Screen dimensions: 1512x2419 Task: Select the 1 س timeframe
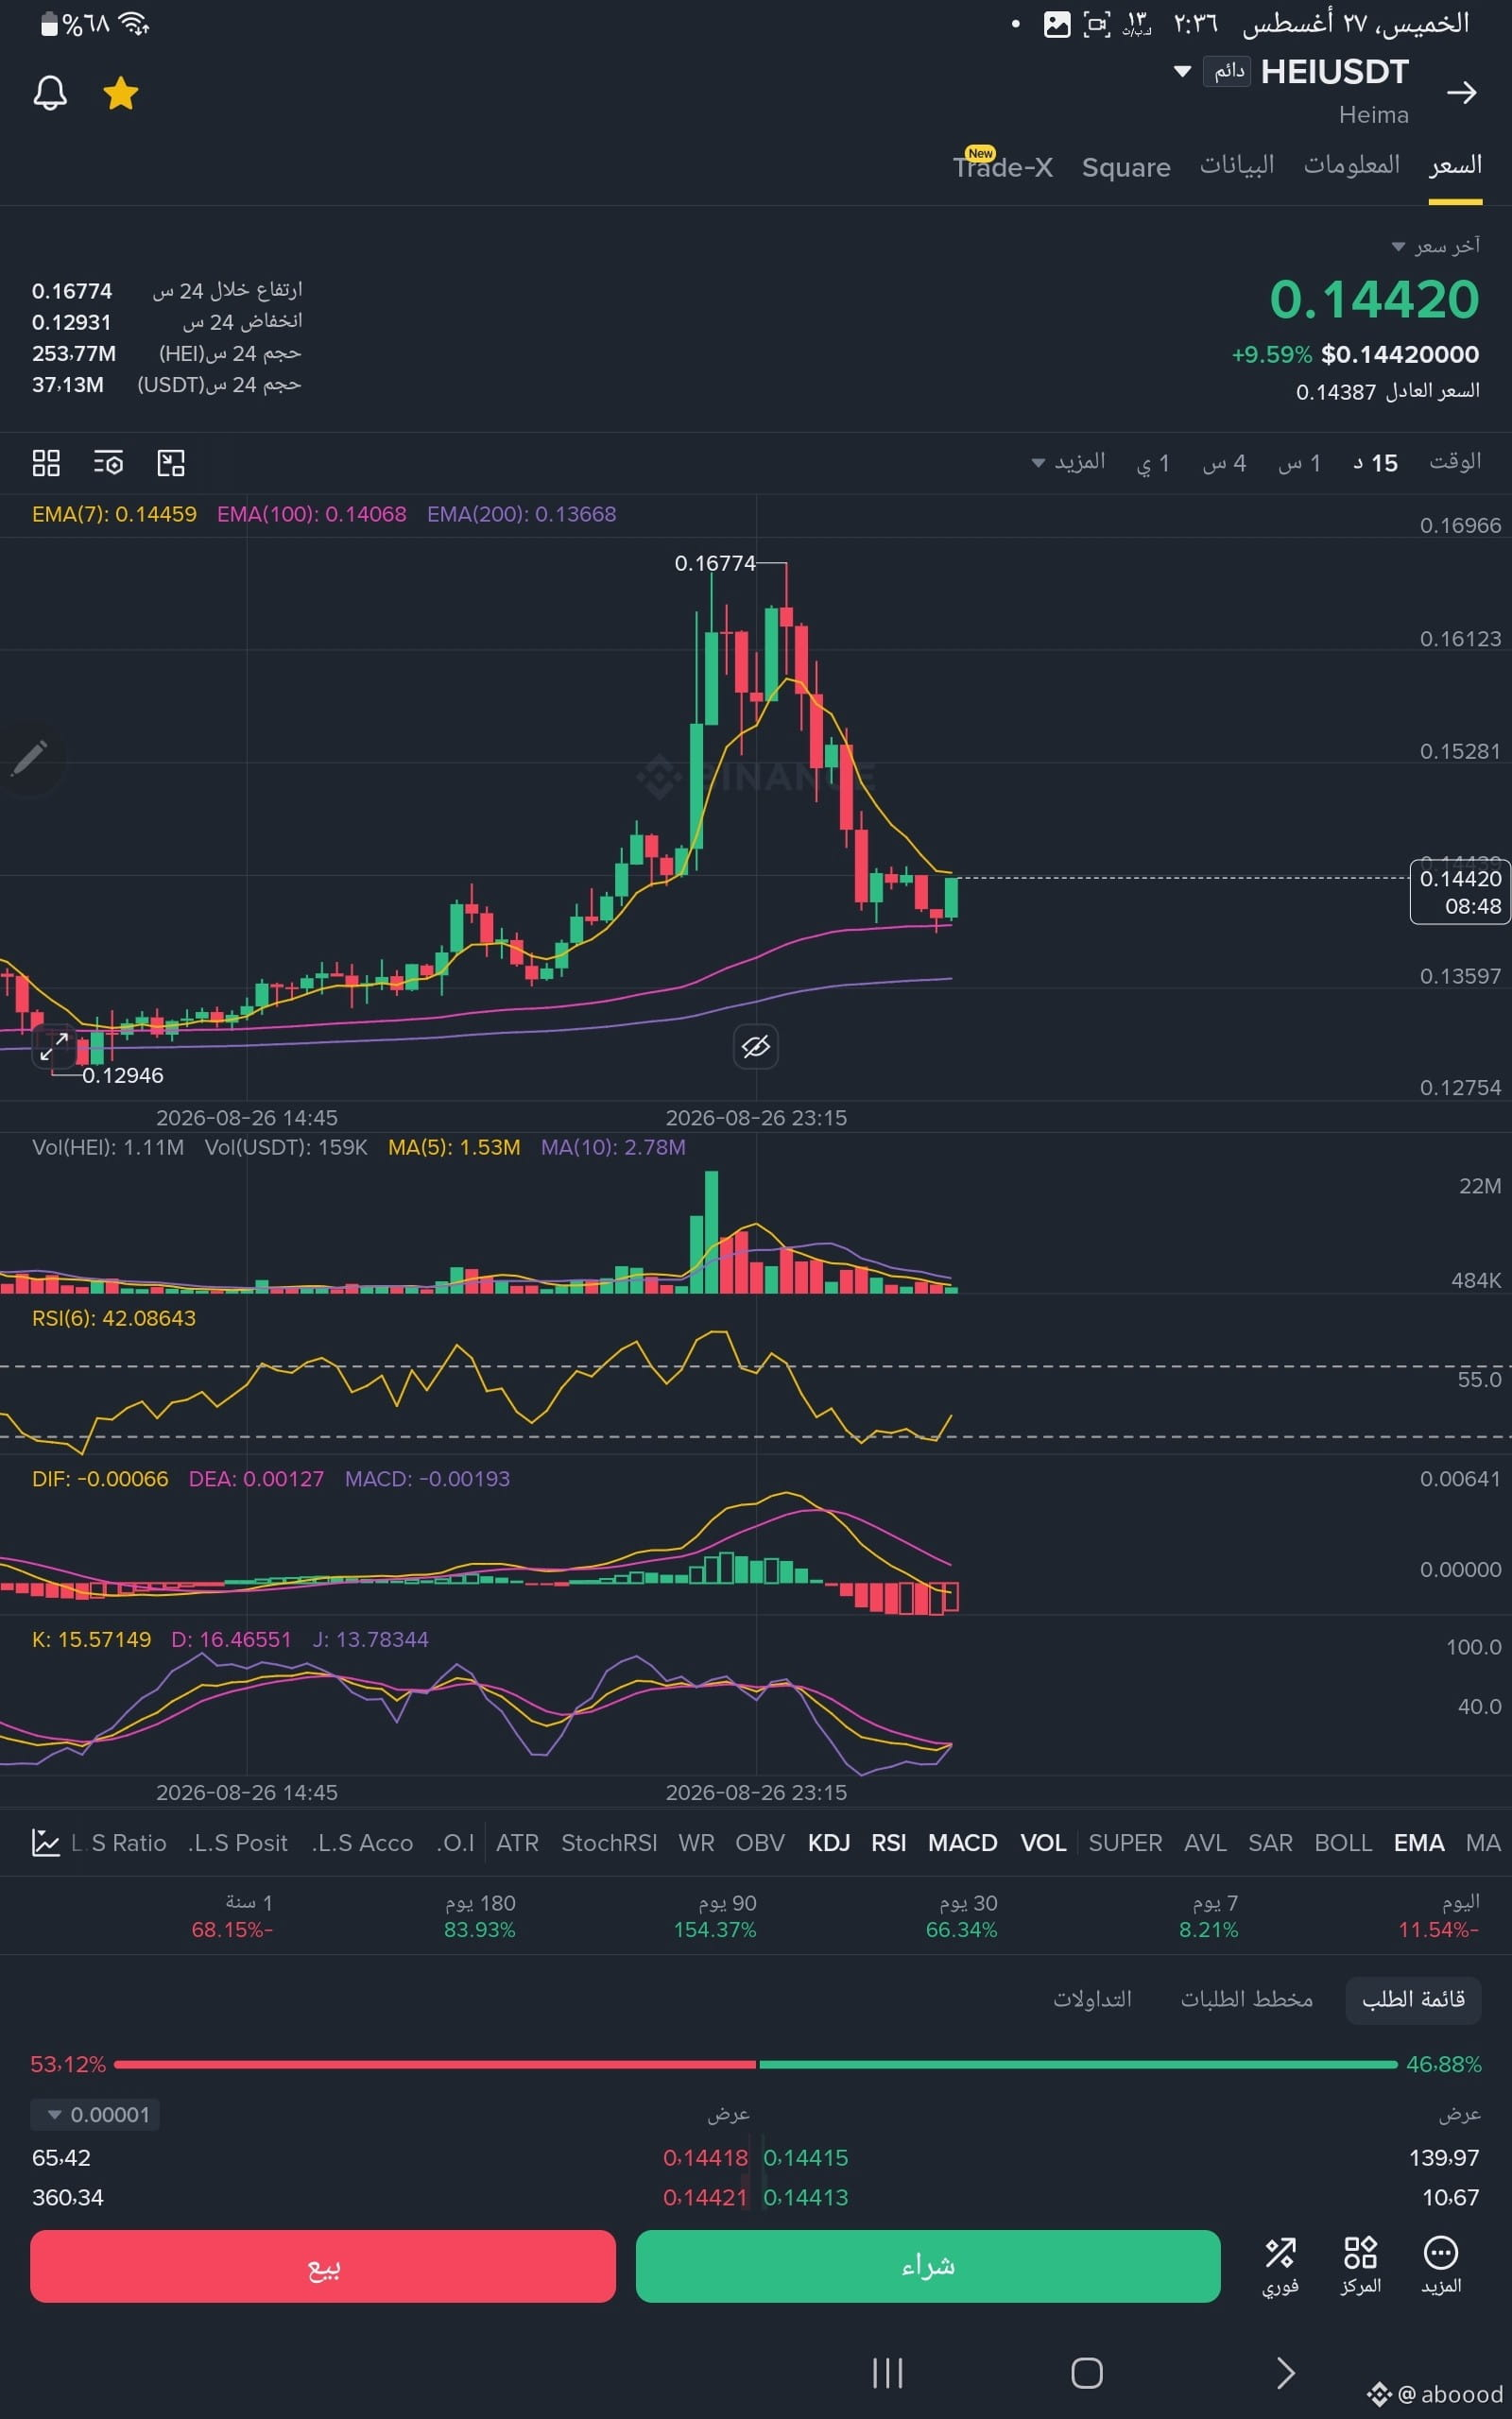click(x=1300, y=463)
